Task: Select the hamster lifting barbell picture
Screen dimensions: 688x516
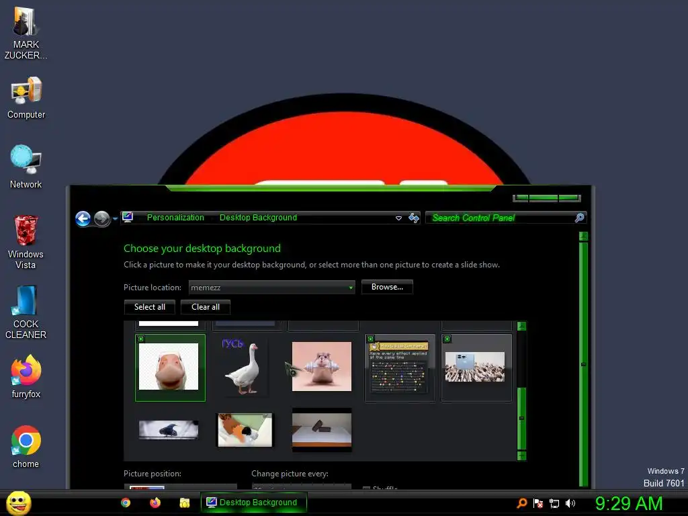Action: [322, 368]
